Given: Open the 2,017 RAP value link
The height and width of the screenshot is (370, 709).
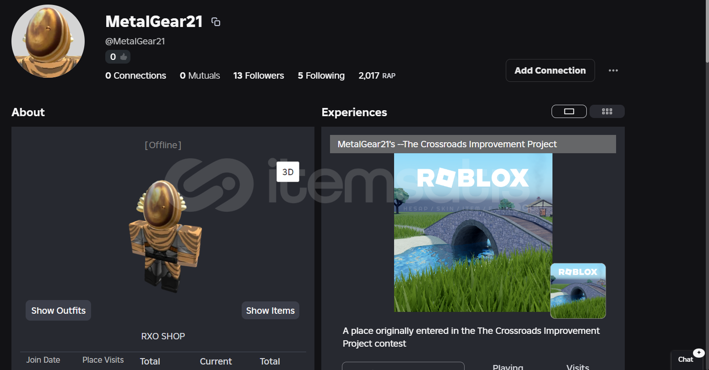Looking at the screenshot, I should 377,75.
